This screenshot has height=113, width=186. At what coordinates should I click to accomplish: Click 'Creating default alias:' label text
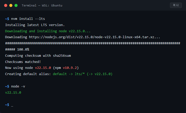(28, 74)
